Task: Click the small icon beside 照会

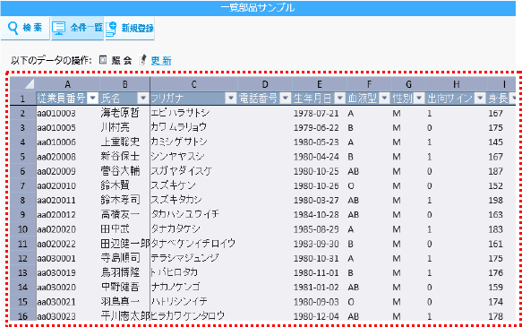Action: pos(103,60)
